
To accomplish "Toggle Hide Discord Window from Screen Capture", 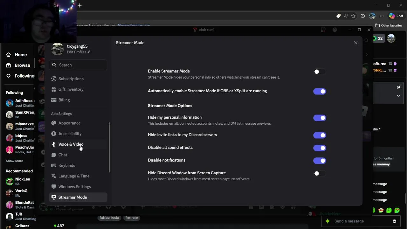I will [320, 173].
